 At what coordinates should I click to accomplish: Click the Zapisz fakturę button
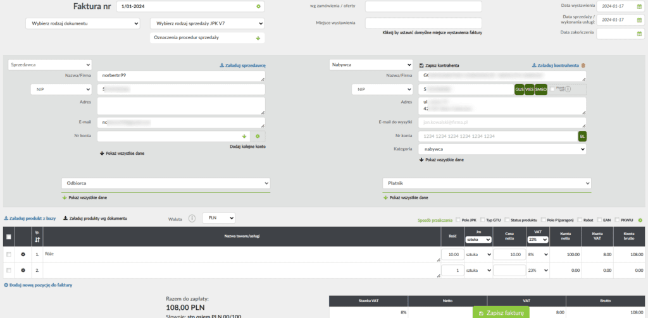[x=501, y=312]
